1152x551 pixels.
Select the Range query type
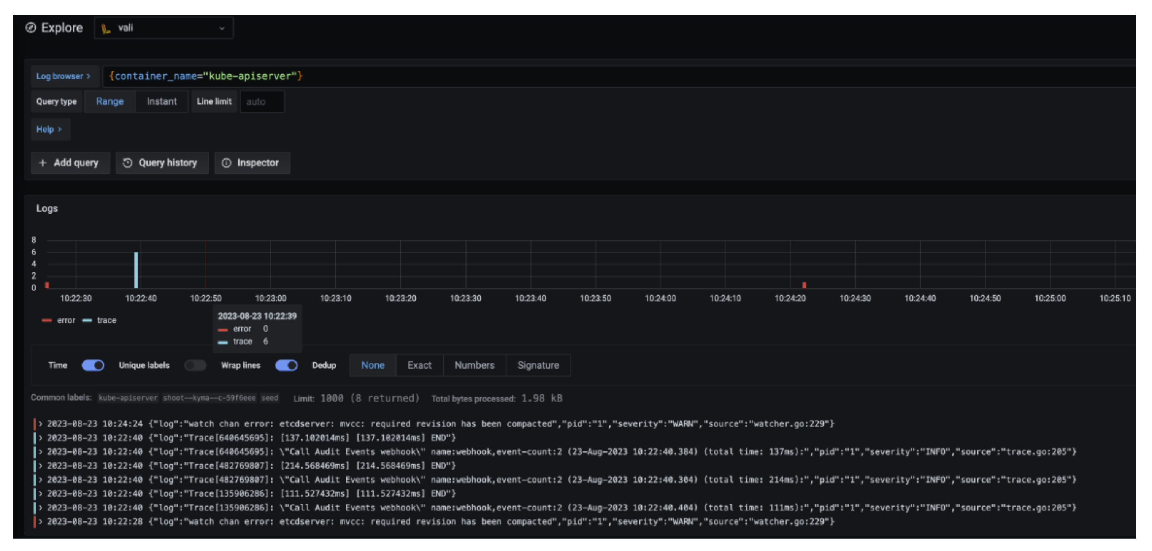click(x=109, y=102)
